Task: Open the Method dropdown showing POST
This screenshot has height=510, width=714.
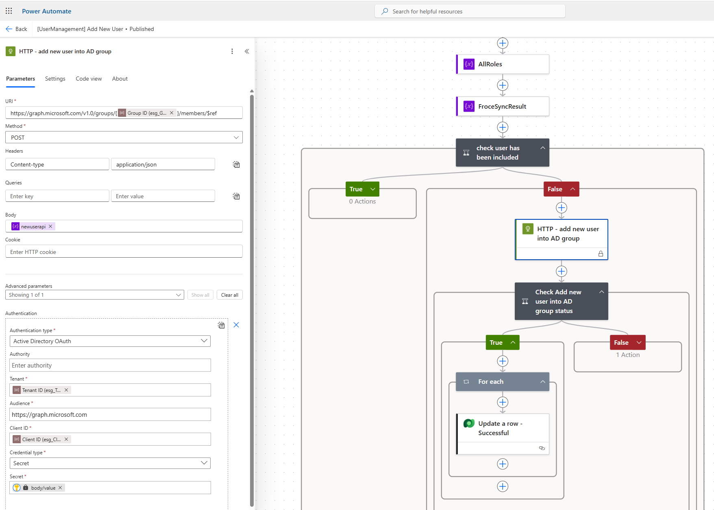Action: 124,137
